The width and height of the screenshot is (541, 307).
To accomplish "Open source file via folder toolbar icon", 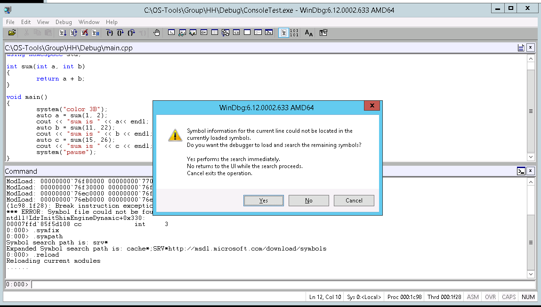I will coord(12,33).
